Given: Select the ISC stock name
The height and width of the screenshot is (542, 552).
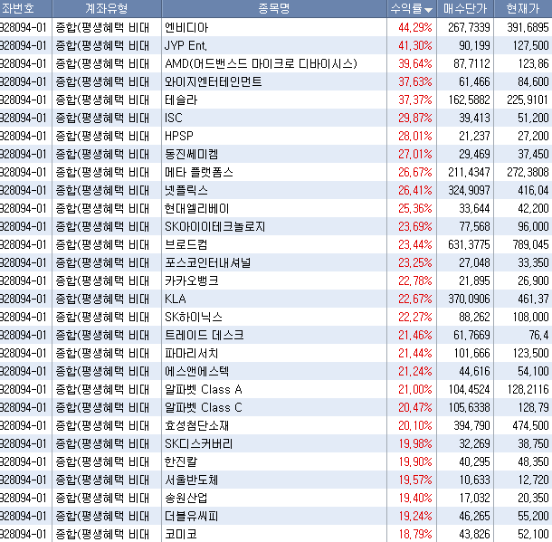Looking at the screenshot, I should point(174,118).
